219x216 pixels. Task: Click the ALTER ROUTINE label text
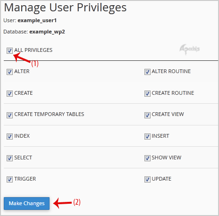(171, 71)
